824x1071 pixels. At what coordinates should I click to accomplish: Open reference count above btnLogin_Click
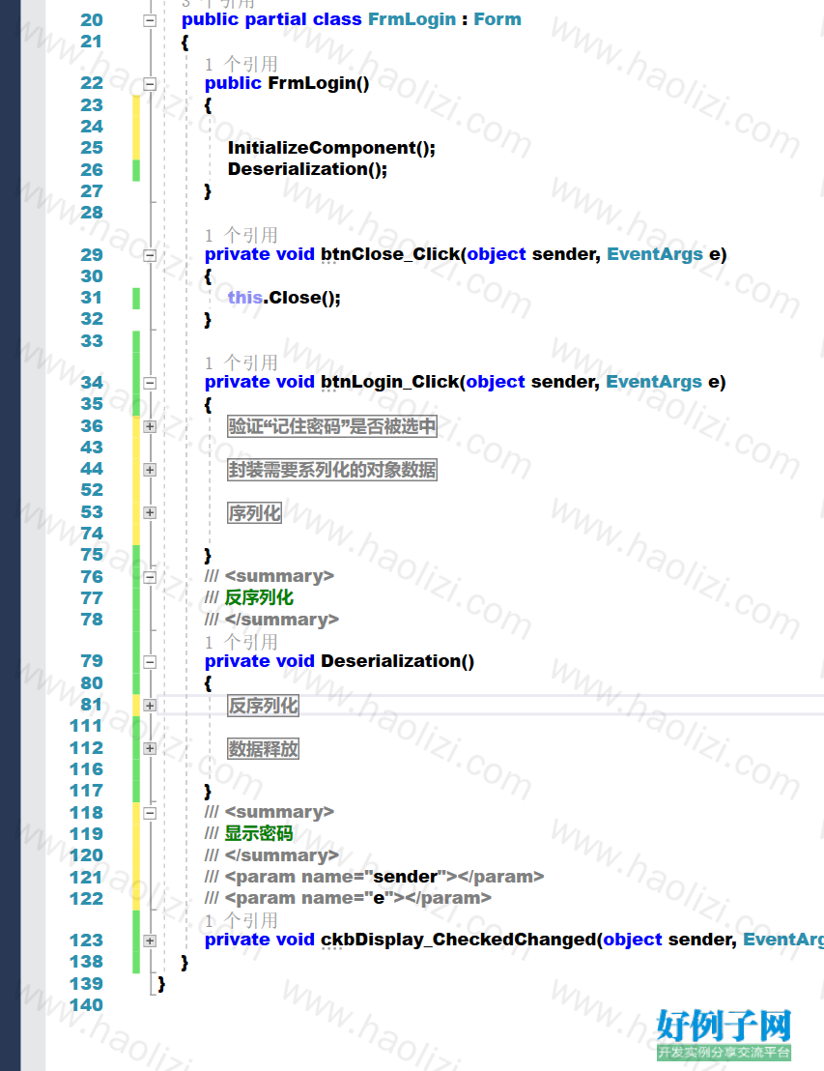pos(241,362)
